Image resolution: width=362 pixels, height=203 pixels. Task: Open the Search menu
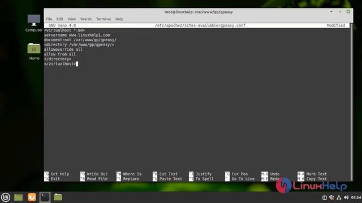click(86, 19)
